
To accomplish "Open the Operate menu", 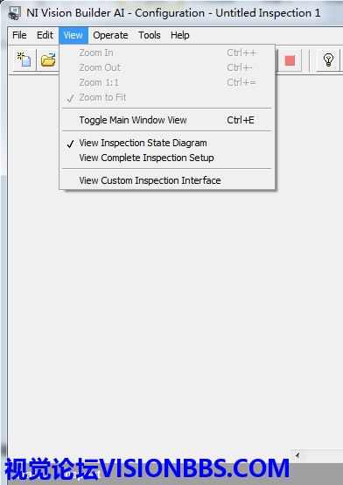I will pos(110,35).
